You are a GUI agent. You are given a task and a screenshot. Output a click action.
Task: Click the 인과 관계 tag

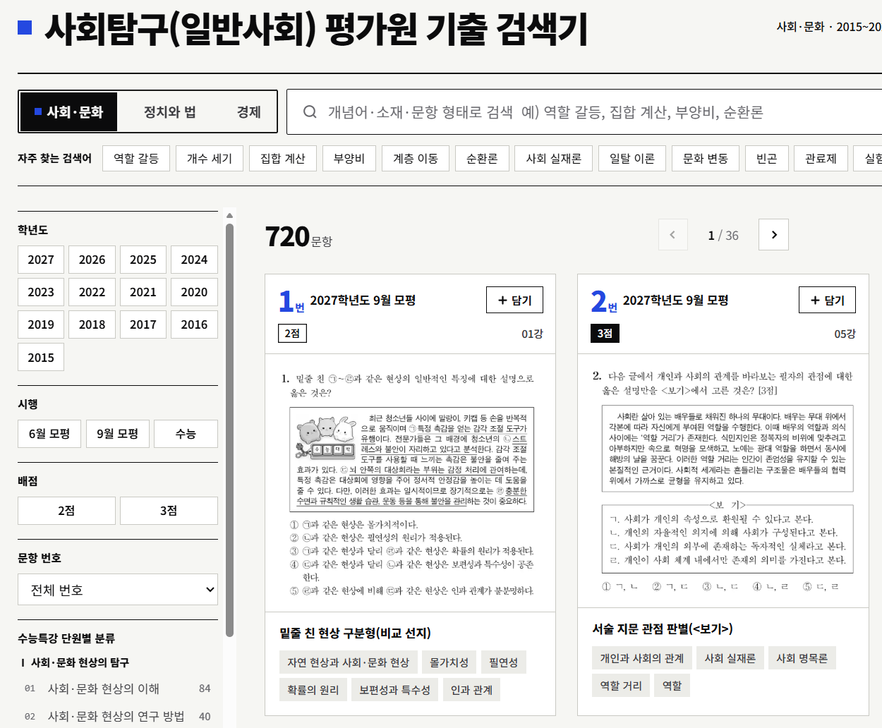click(x=472, y=690)
